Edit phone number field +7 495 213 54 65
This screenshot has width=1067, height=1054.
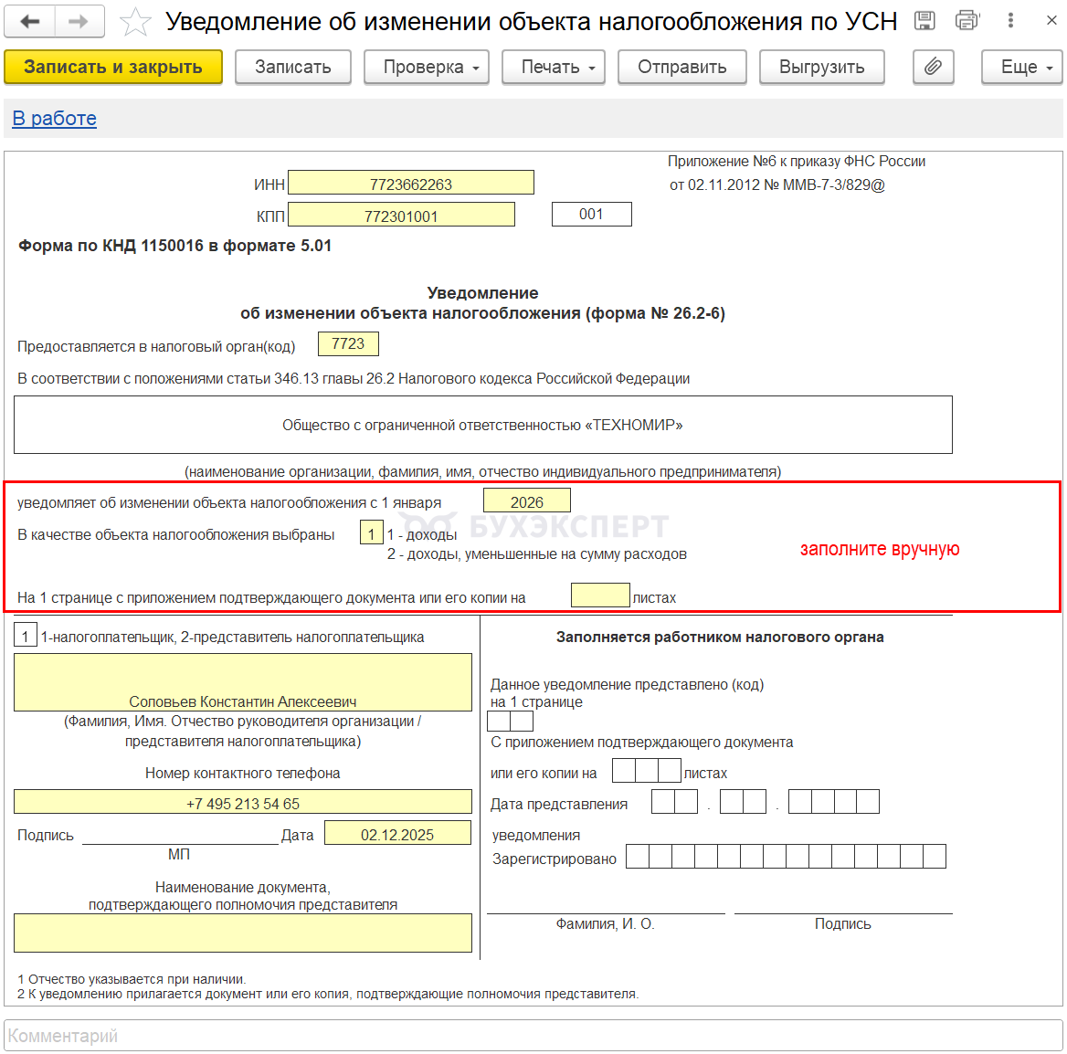point(243,802)
